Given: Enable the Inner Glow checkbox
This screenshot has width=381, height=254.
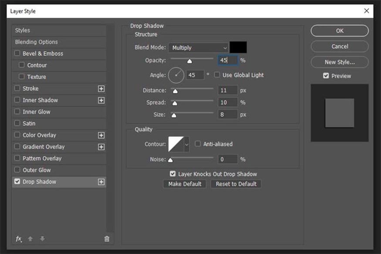Looking at the screenshot, I should pos(17,112).
